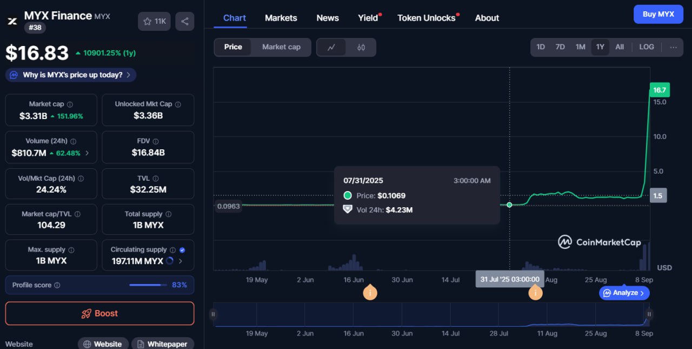692x349 pixels.
Task: Click the MYX Finance logo icon
Action: 12,21
